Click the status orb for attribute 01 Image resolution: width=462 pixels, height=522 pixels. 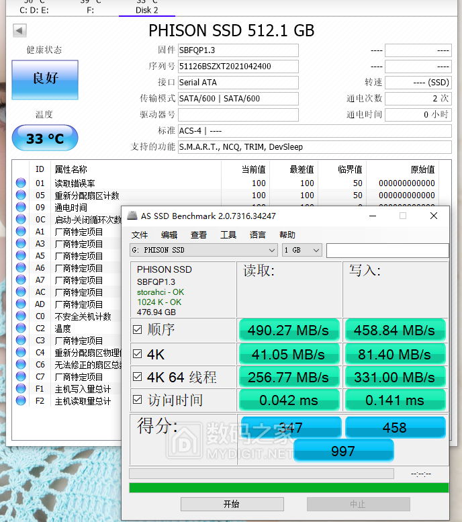coord(21,183)
